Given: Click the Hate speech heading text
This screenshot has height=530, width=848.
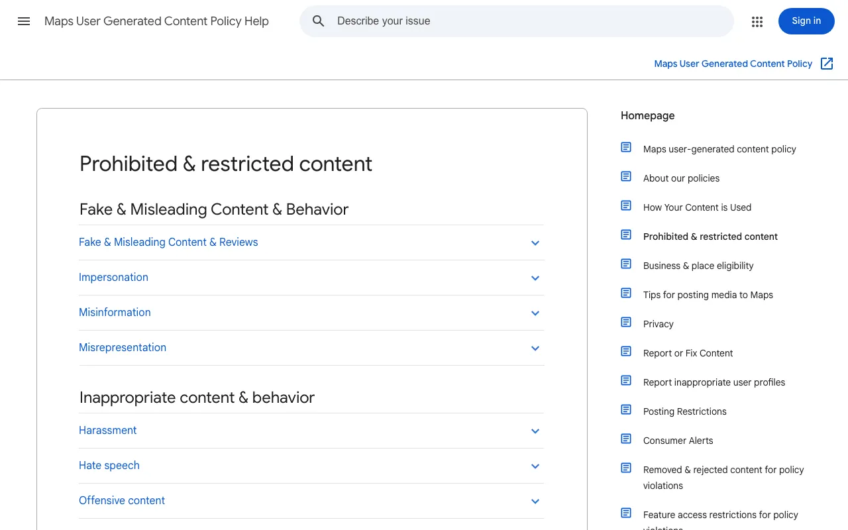Looking at the screenshot, I should [x=109, y=466].
